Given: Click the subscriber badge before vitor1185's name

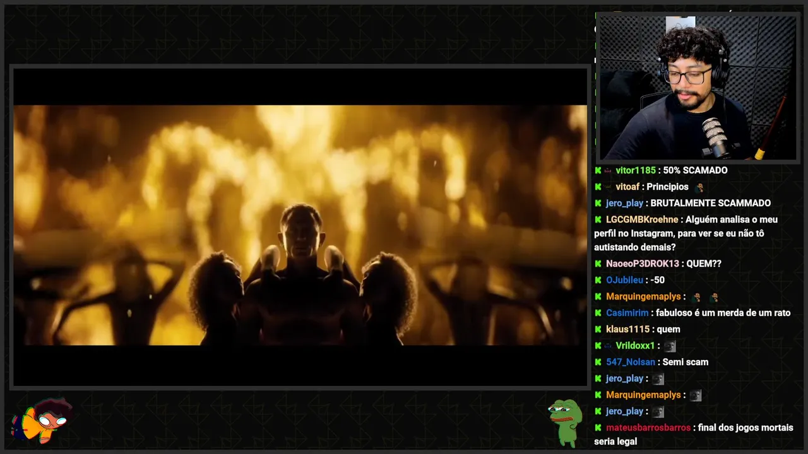Looking at the screenshot, I should point(609,170).
